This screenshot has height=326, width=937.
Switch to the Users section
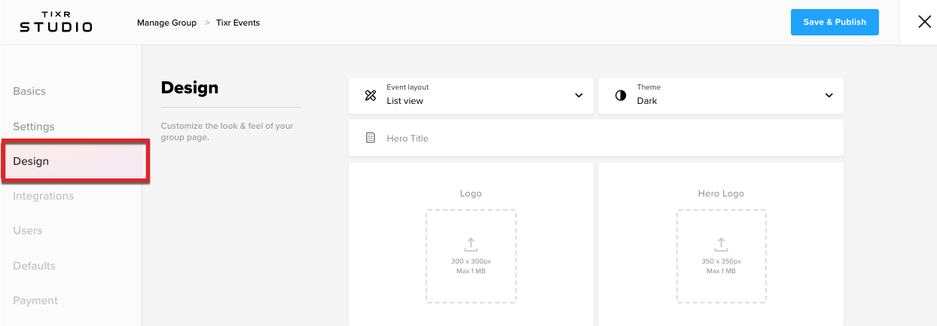(x=28, y=230)
